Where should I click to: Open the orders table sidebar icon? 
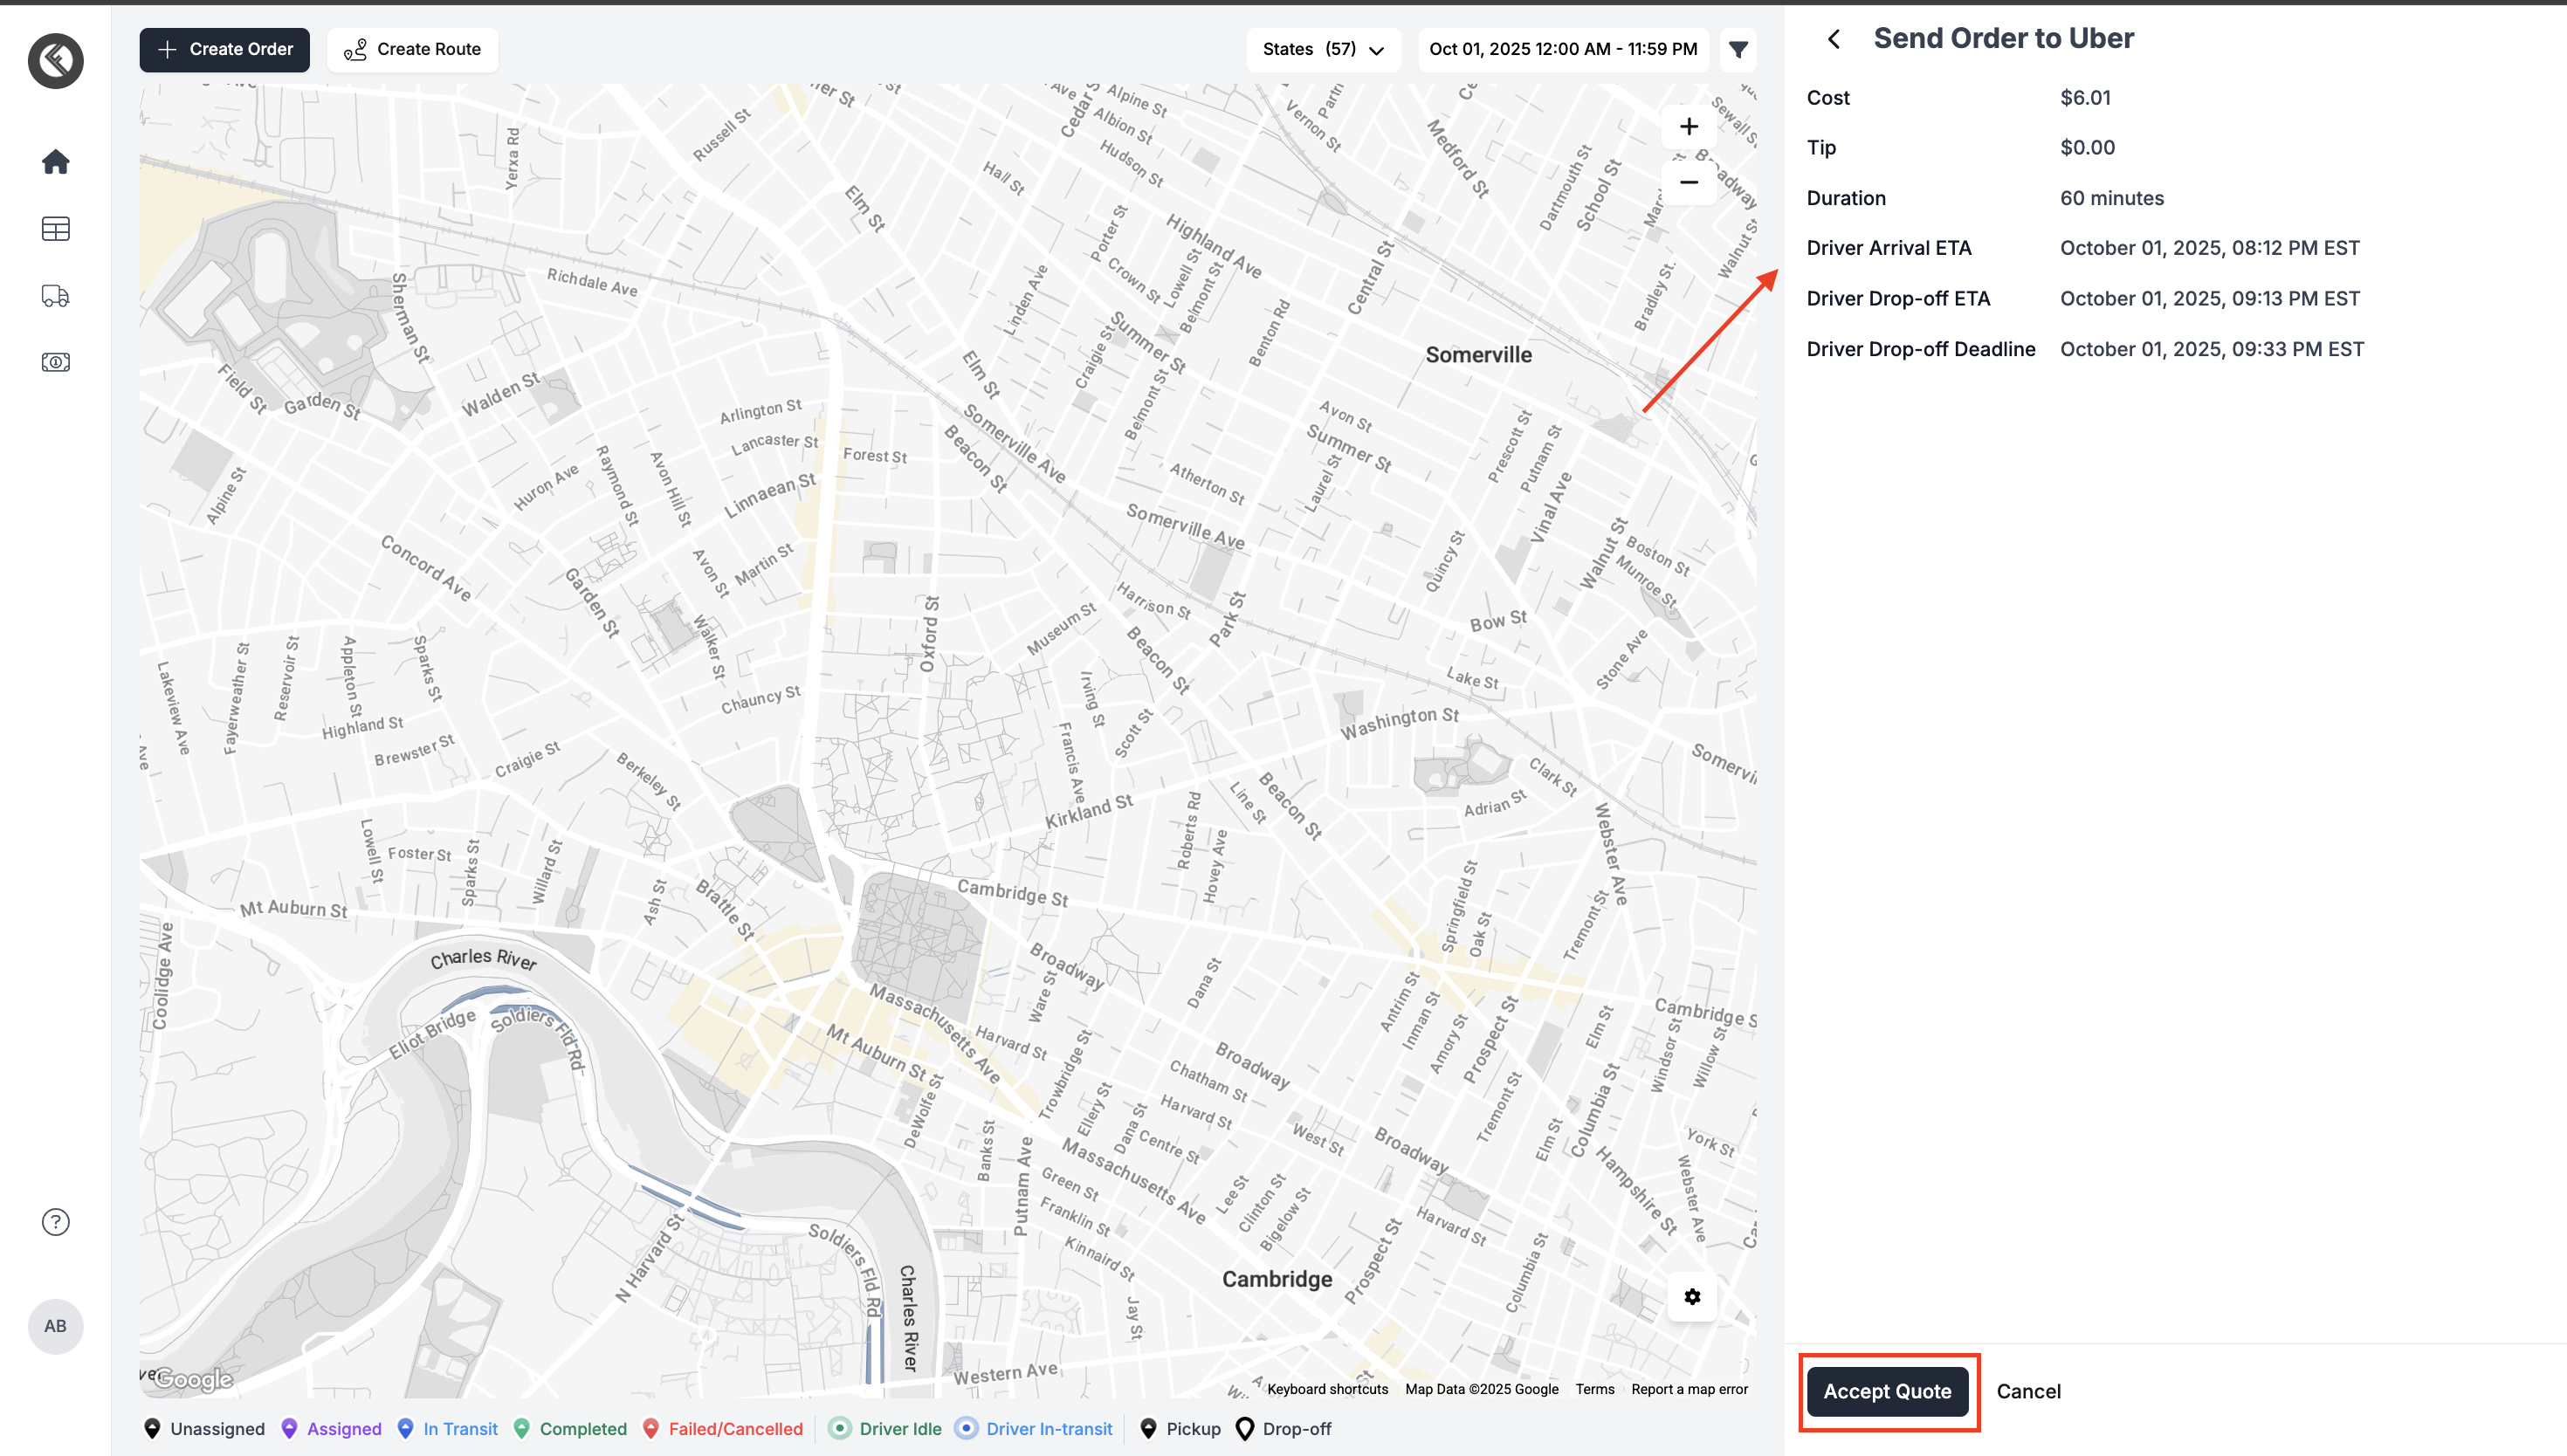pos(56,229)
